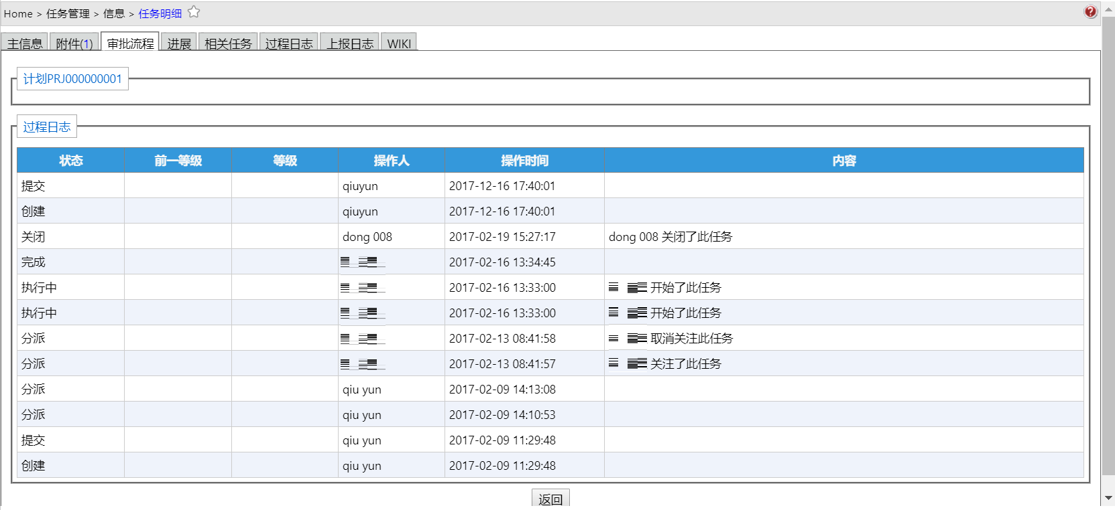The height and width of the screenshot is (510, 1115).
Task: Click 'dong 008 关闭了此任务' content cell
Action: (x=844, y=236)
